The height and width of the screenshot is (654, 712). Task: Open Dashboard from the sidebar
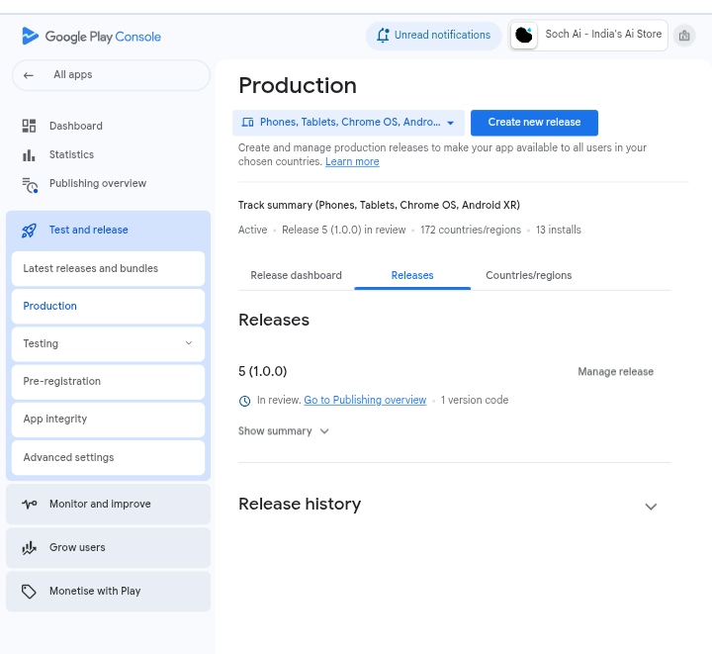click(x=75, y=126)
